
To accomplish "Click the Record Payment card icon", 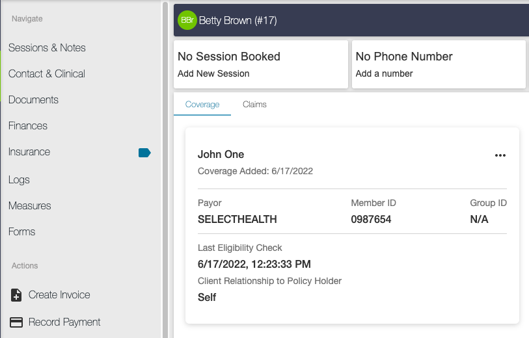I will click(17, 322).
